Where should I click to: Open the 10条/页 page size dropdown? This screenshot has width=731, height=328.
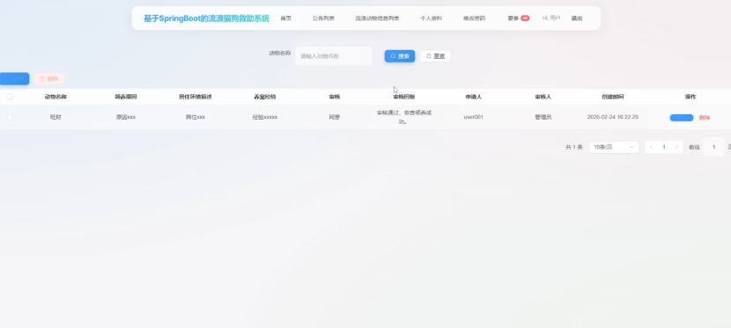tap(614, 147)
